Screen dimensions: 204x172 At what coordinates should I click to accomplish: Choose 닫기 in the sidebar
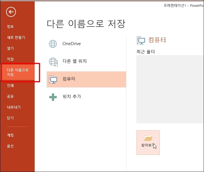pos(10,118)
